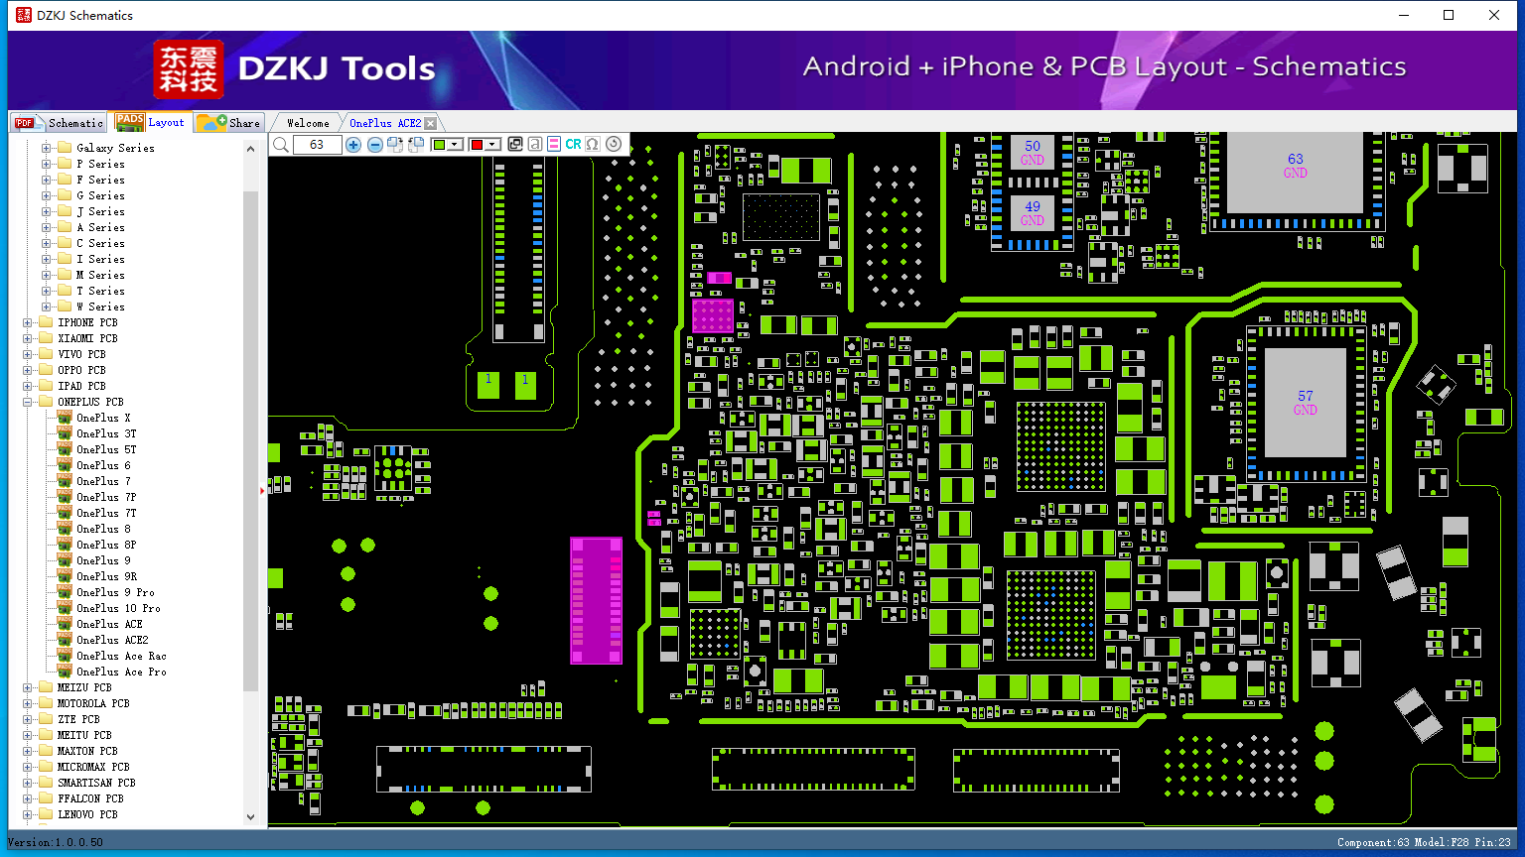Select OnePlus ACE2 in the tree
1525x857 pixels.
(112, 640)
